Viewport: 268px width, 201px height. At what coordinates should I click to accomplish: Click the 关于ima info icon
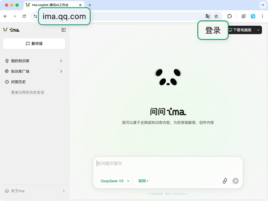6,191
